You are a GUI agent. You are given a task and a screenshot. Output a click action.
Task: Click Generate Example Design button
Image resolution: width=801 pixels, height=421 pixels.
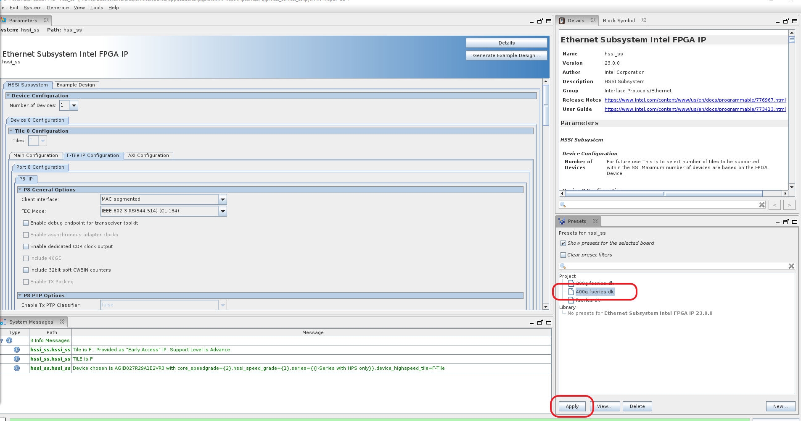click(x=506, y=55)
